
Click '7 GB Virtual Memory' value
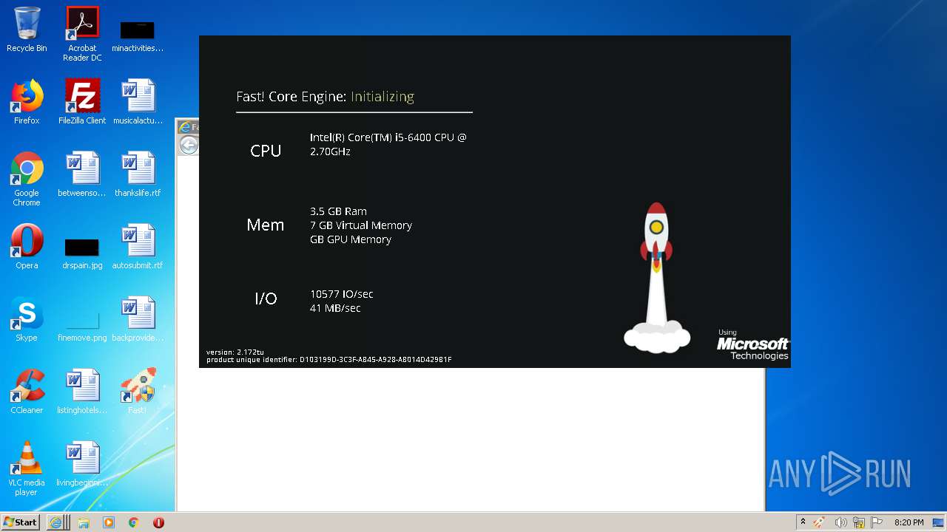pos(361,225)
